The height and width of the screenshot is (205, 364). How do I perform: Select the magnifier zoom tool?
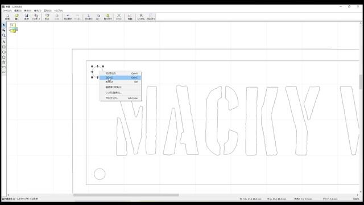(x=4, y=35)
